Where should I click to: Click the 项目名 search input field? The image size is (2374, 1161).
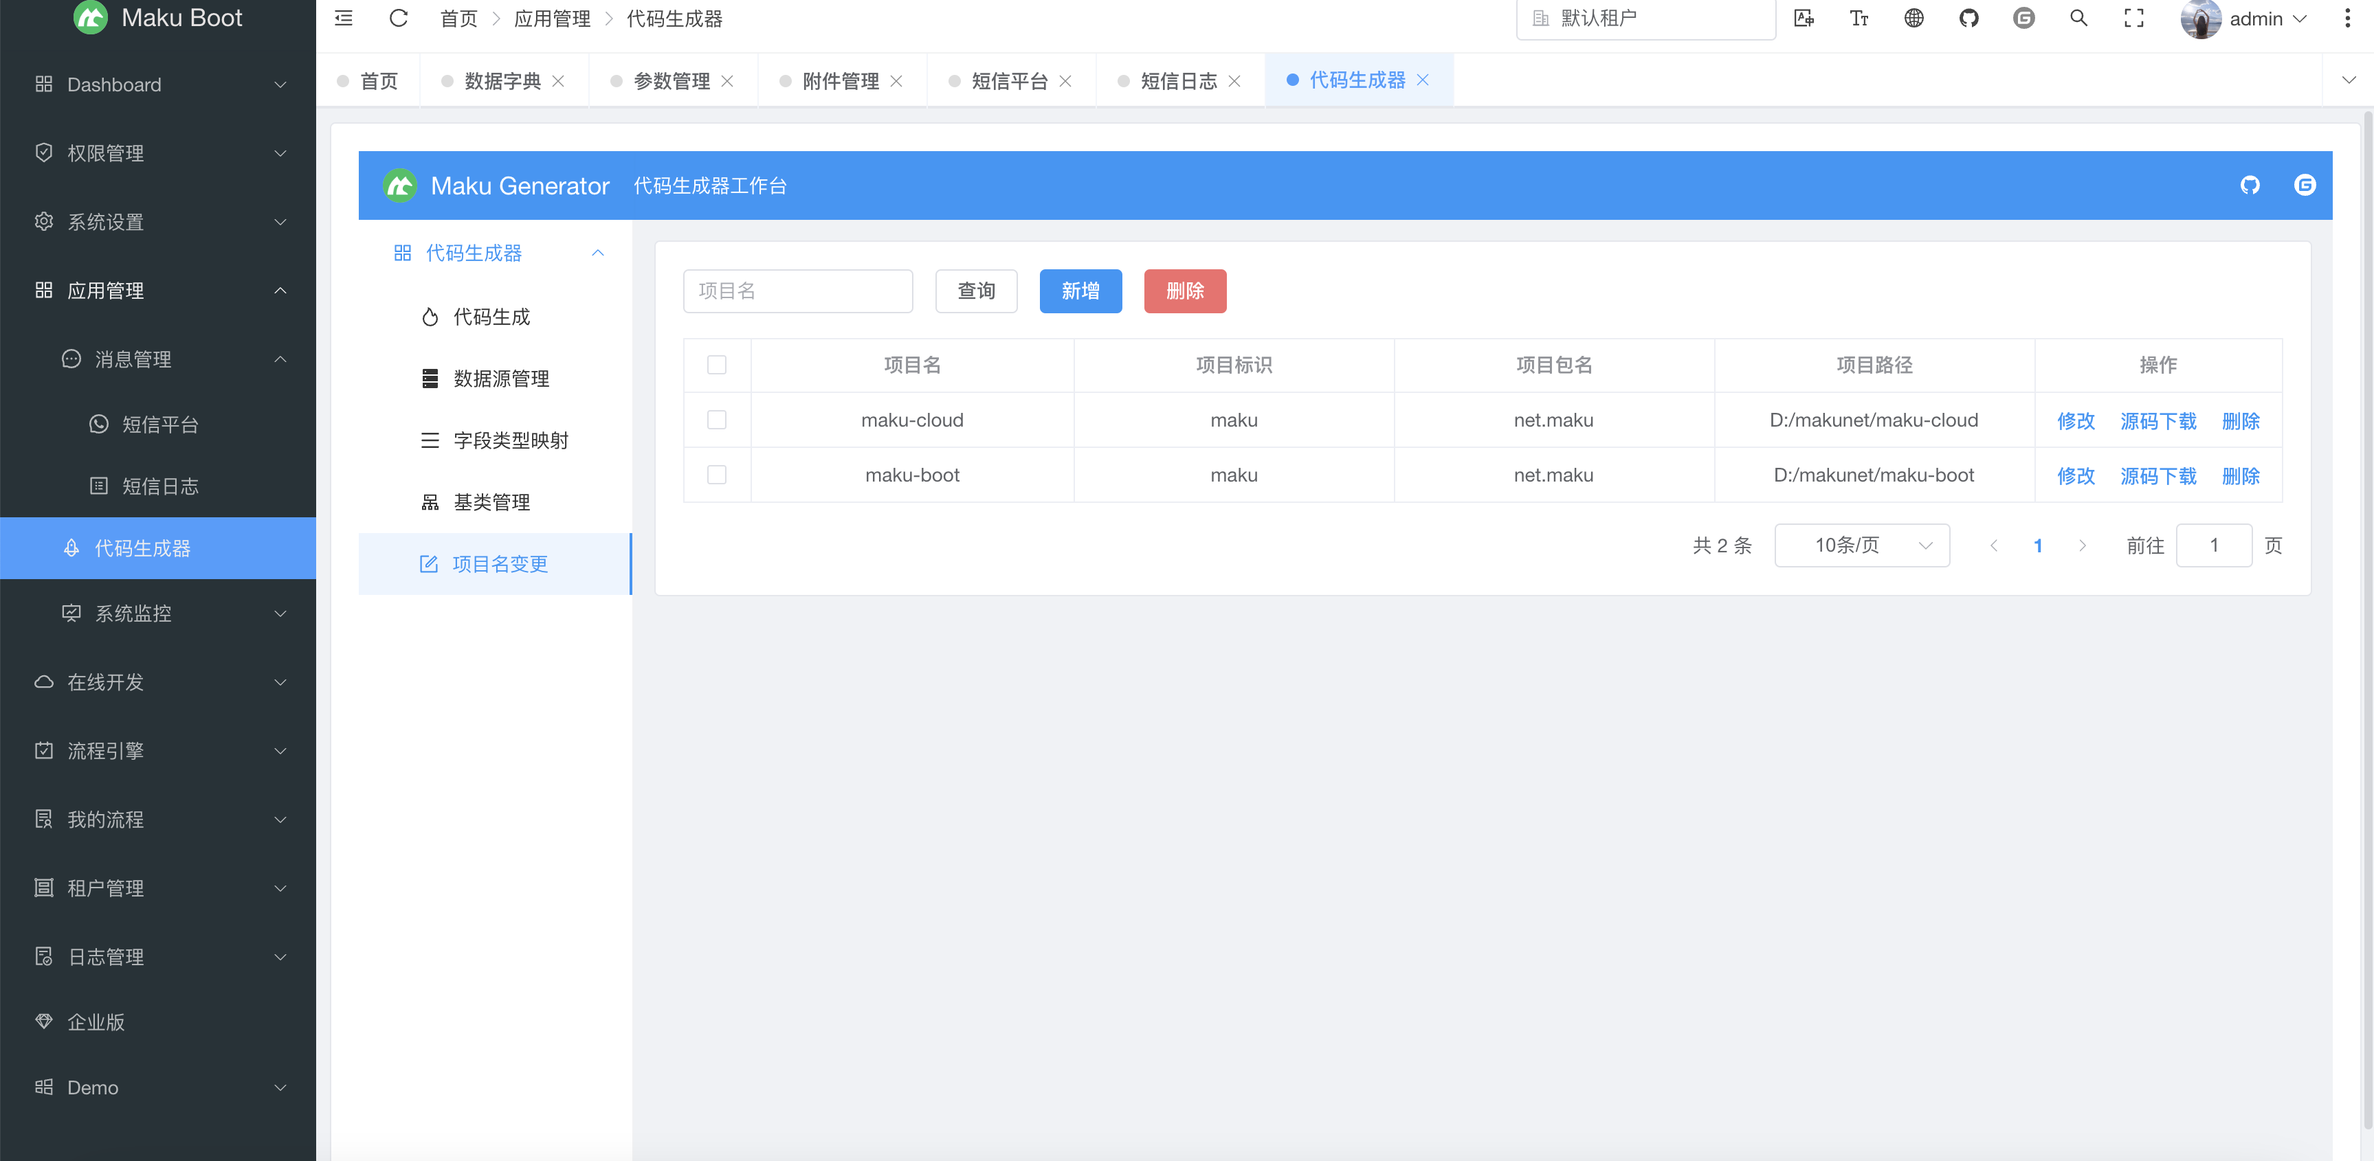[797, 291]
